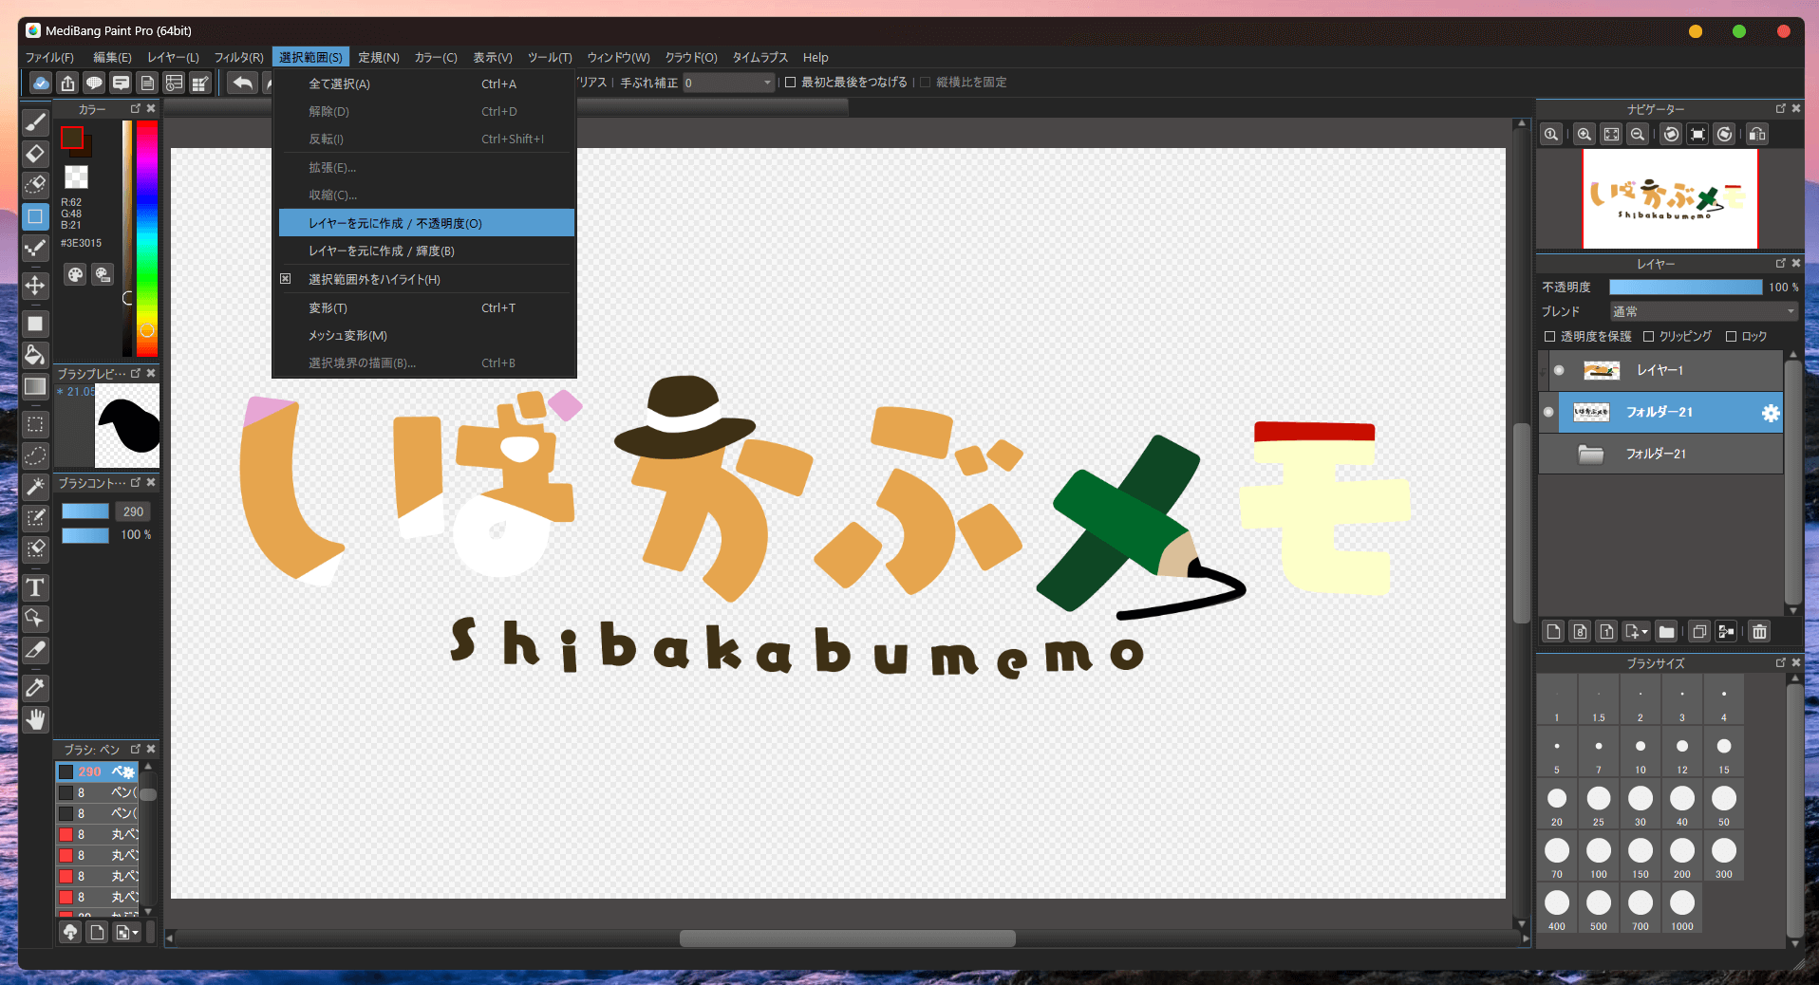Choose レイヤーを元に作成 / 輝度(B) menu entry
This screenshot has width=1819, height=985.
coord(381,251)
